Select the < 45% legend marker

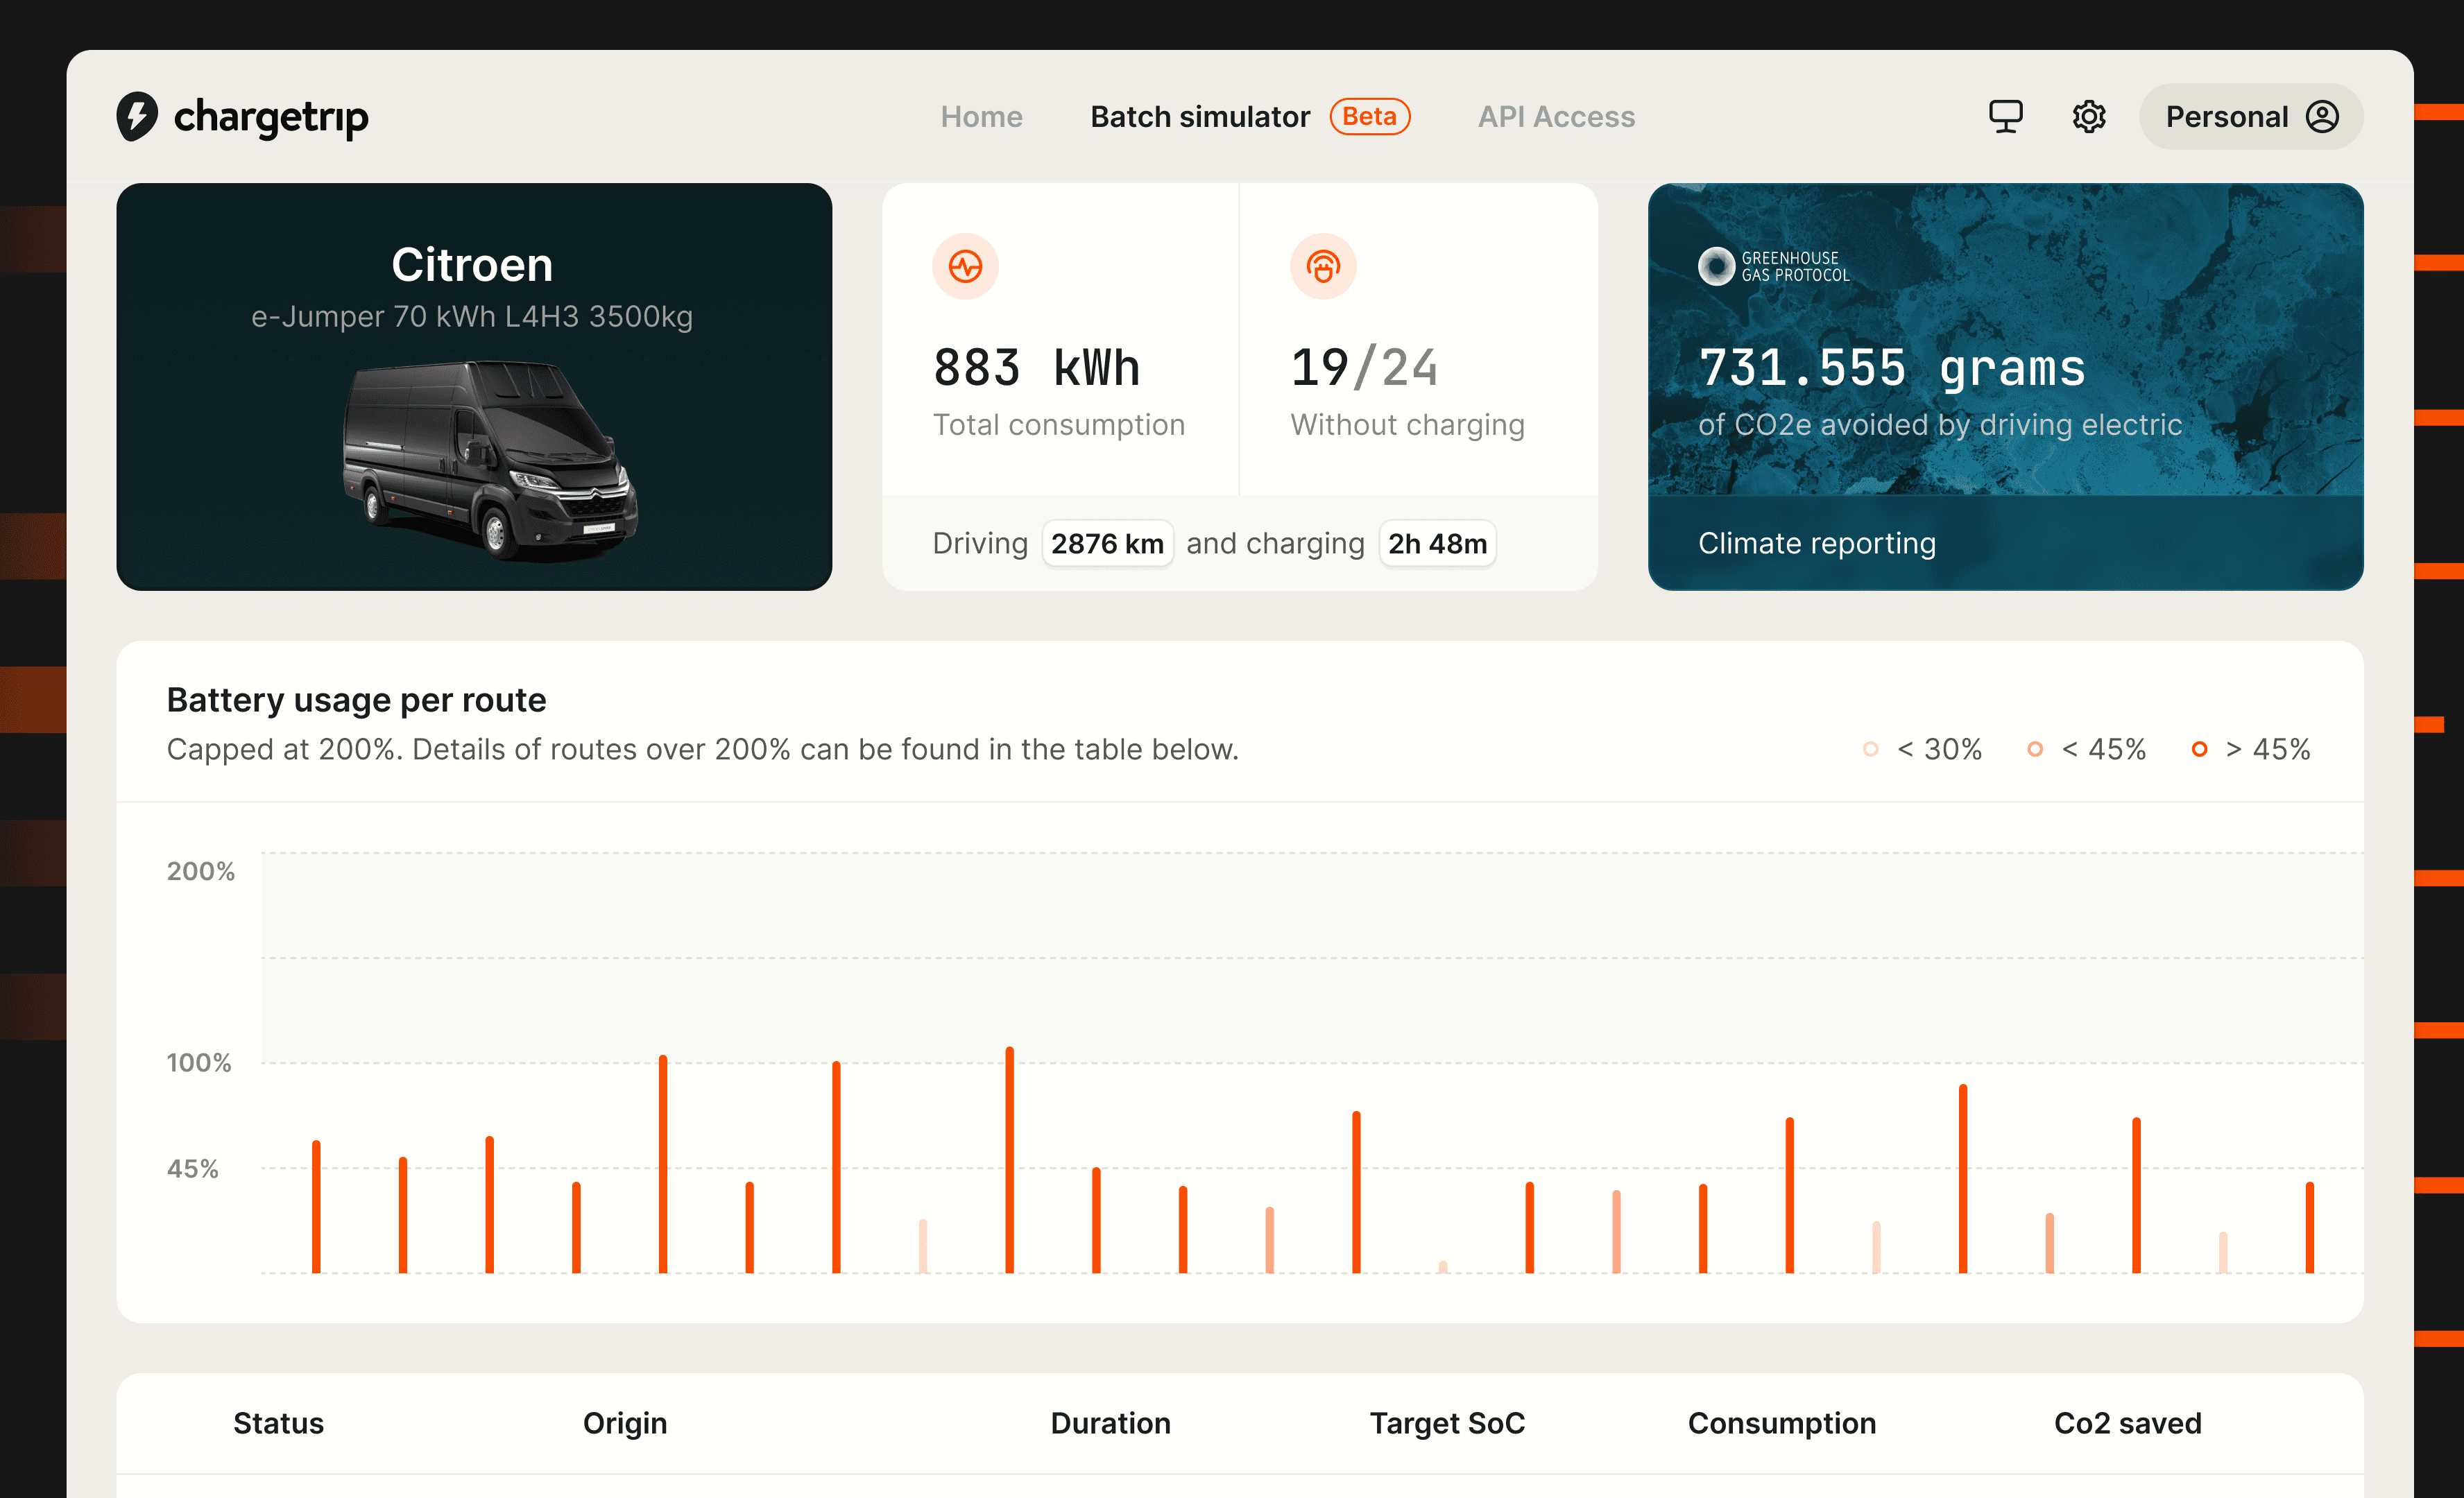point(2034,749)
